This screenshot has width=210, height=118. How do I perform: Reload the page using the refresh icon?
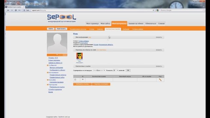(16, 10)
